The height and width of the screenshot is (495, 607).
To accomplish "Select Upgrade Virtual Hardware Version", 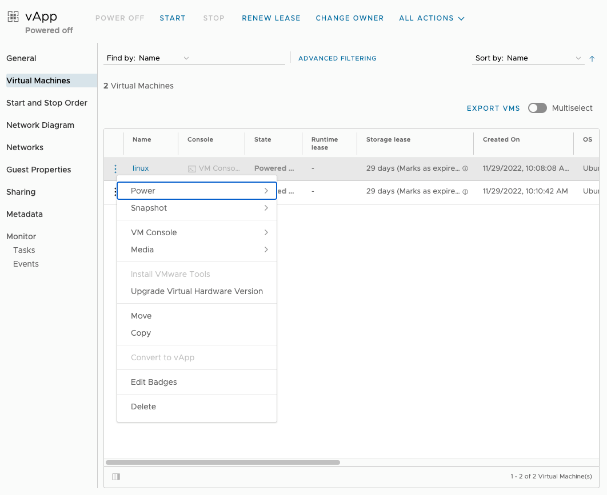I will pyautogui.click(x=197, y=291).
